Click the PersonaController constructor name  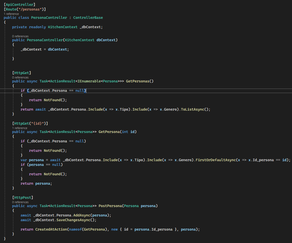(x=45, y=40)
